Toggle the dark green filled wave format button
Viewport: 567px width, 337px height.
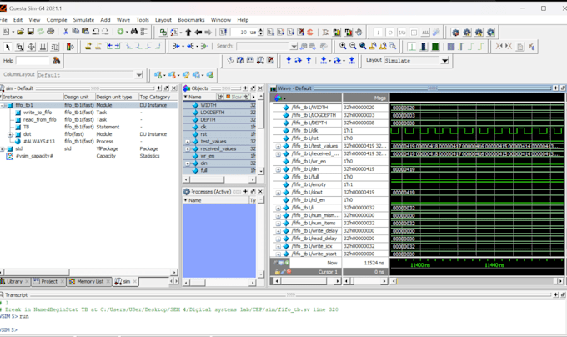pos(435,46)
